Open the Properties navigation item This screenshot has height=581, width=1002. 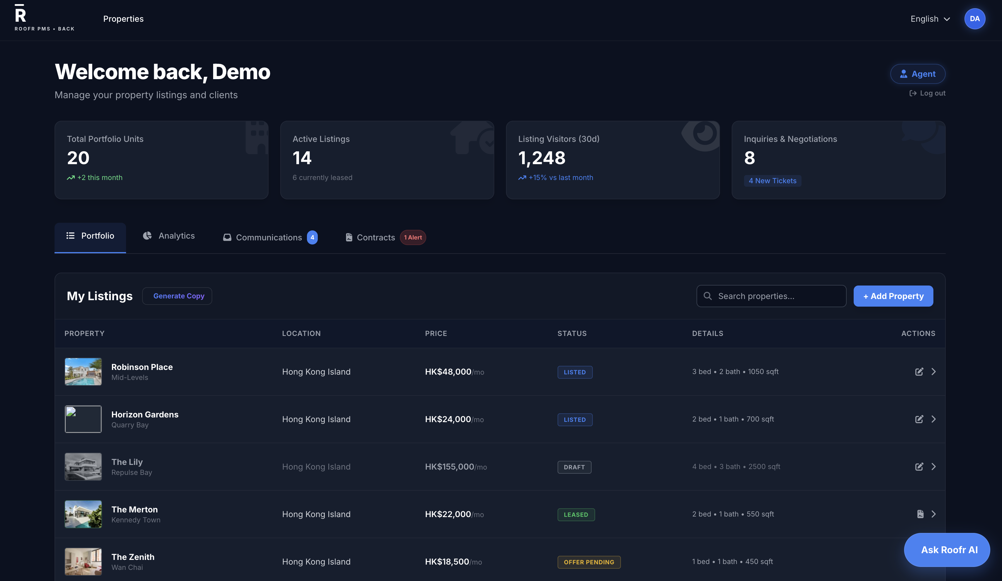click(x=123, y=19)
